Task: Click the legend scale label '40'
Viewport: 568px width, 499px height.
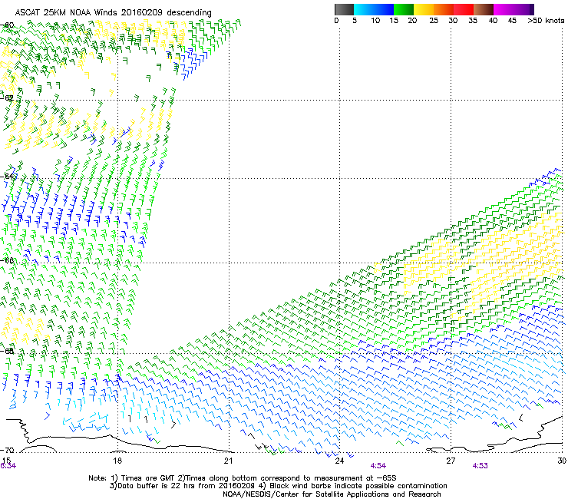Action: (493, 21)
